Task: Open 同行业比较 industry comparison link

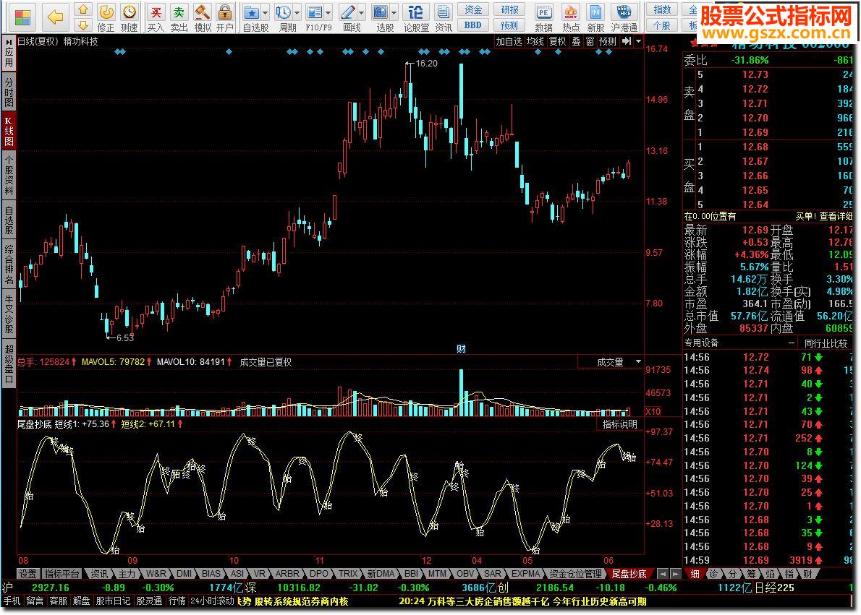Action: coord(826,343)
